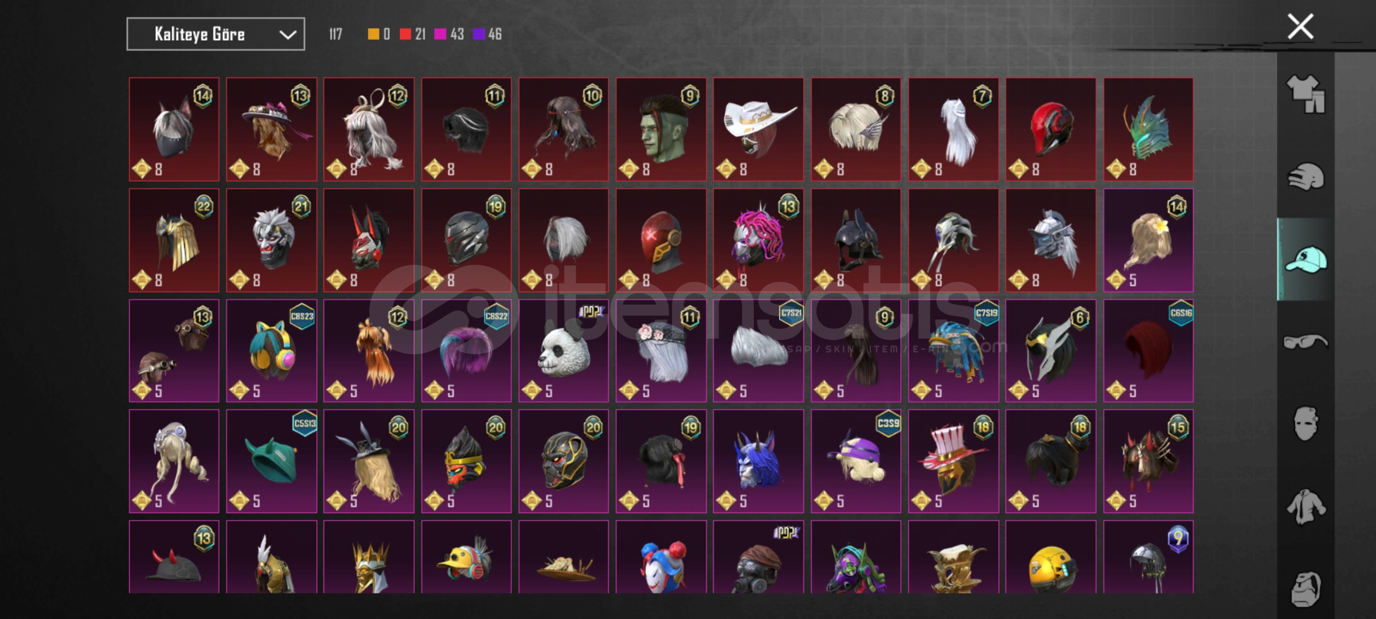
Task: Open the glasses category icon
Action: click(1306, 342)
